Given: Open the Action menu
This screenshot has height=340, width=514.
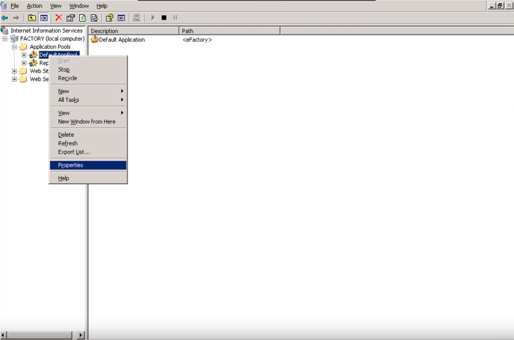Looking at the screenshot, I should (34, 6).
